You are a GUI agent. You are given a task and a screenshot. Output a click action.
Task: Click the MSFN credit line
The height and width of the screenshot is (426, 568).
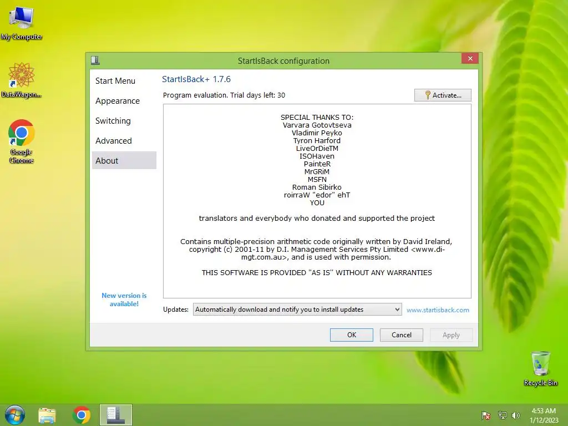pos(317,179)
